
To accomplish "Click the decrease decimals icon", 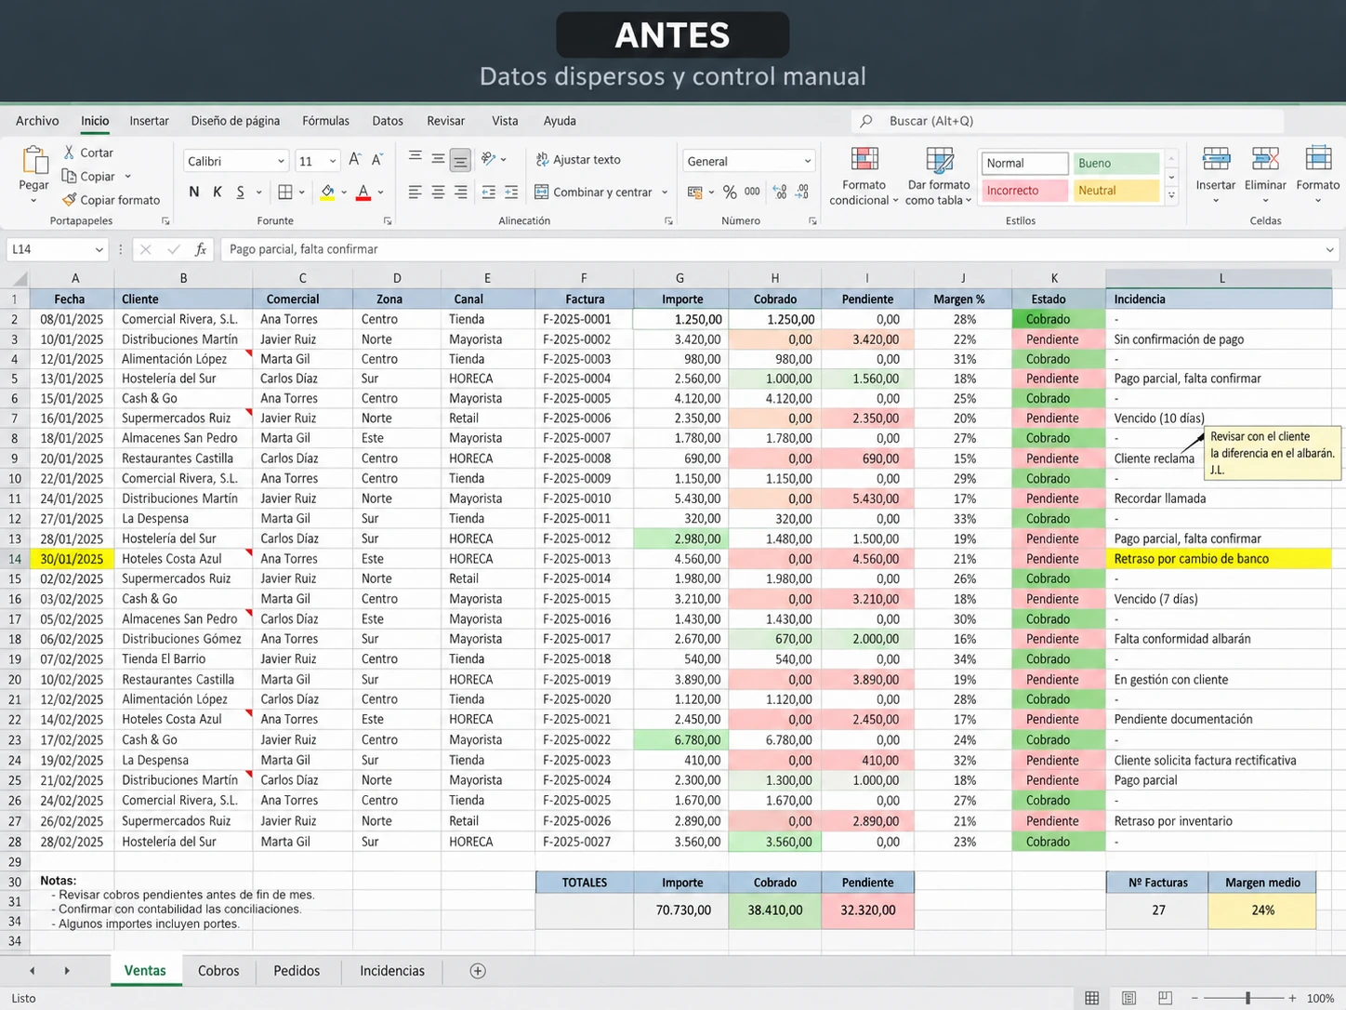I will tap(802, 192).
